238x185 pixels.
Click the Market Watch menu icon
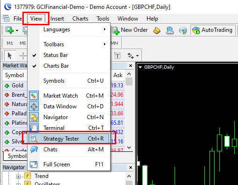[34, 95]
